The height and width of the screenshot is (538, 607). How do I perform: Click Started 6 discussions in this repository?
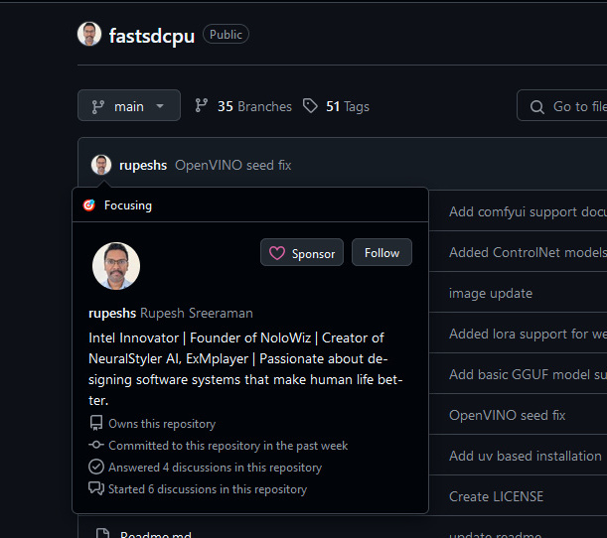[208, 489]
